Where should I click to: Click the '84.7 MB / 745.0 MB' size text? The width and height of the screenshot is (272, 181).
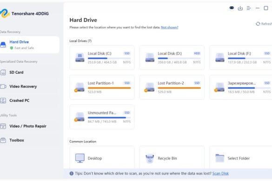(102, 122)
